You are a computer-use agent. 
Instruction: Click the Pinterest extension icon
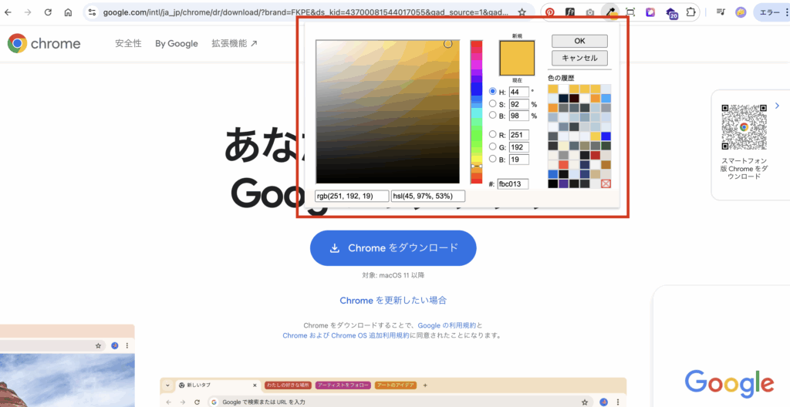click(x=550, y=12)
